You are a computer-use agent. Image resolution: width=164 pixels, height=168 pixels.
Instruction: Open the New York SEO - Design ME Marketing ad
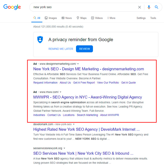click(x=89, y=69)
